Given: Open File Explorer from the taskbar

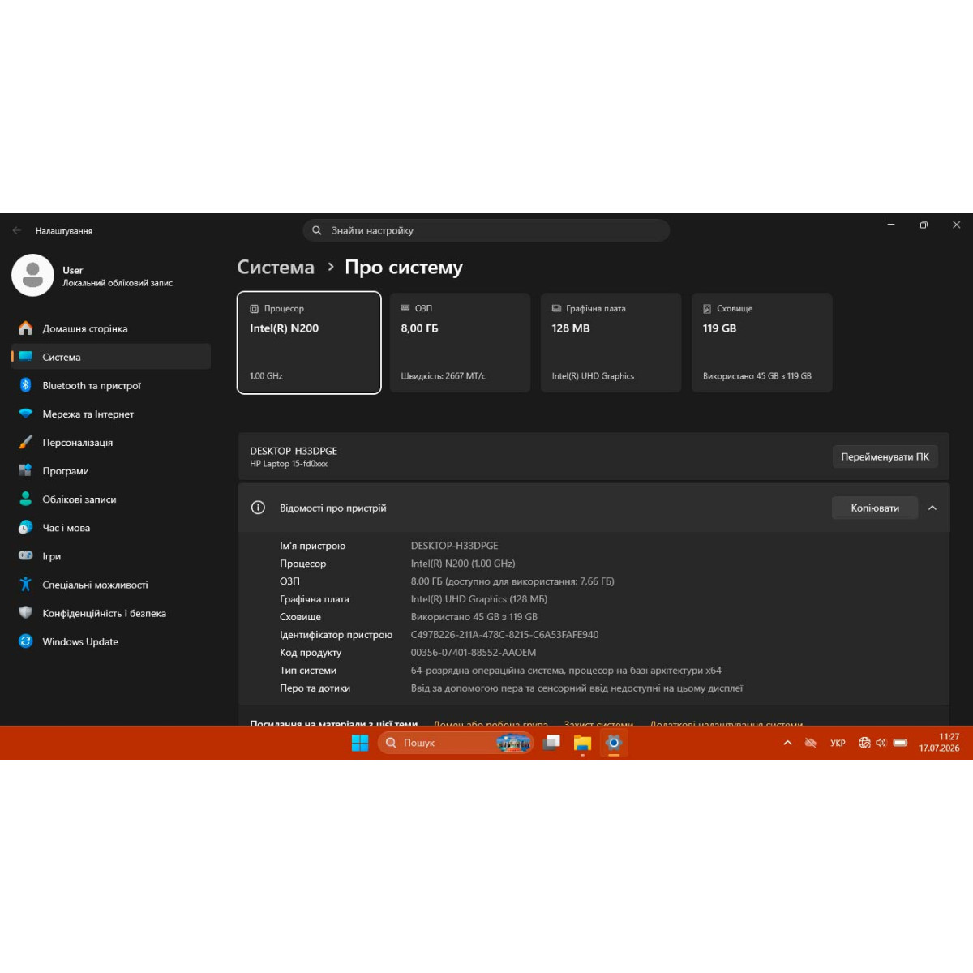Looking at the screenshot, I should click(582, 743).
